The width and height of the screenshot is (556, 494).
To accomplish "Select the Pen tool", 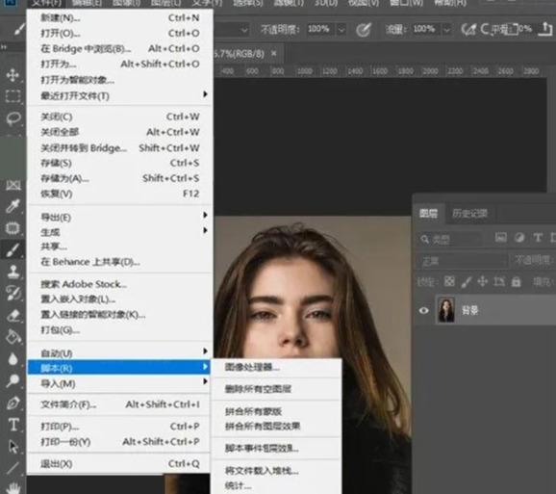I will (x=13, y=403).
